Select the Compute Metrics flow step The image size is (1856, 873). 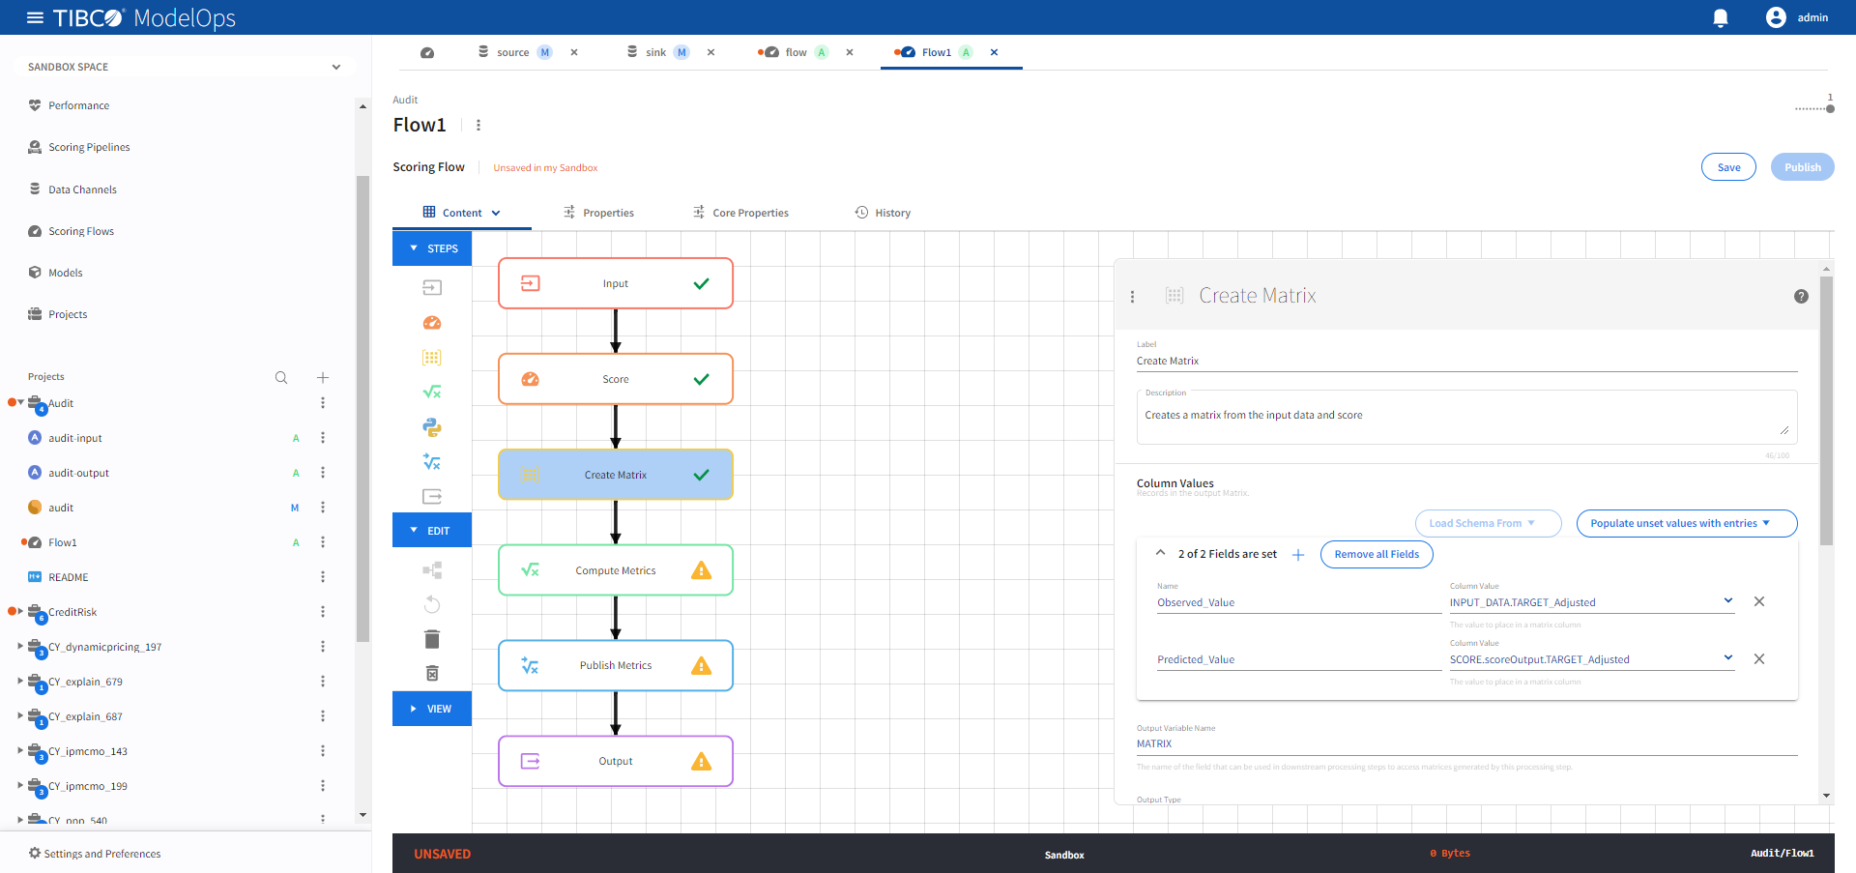[616, 570]
